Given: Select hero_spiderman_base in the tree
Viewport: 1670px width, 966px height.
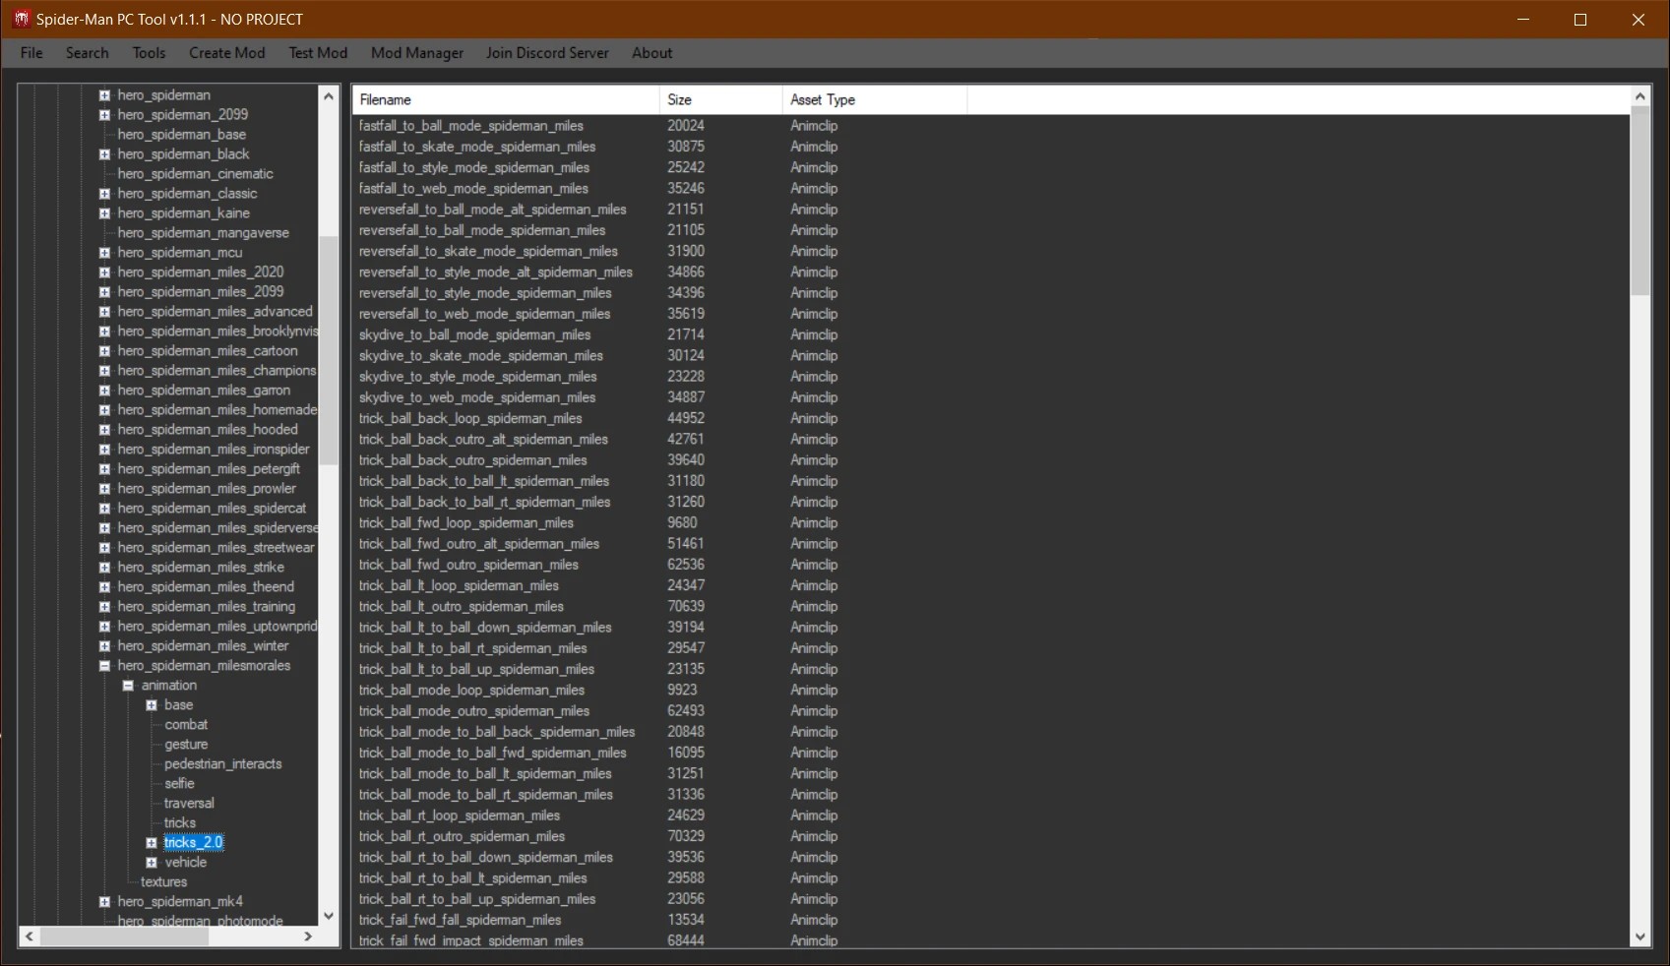Looking at the screenshot, I should pos(182,135).
